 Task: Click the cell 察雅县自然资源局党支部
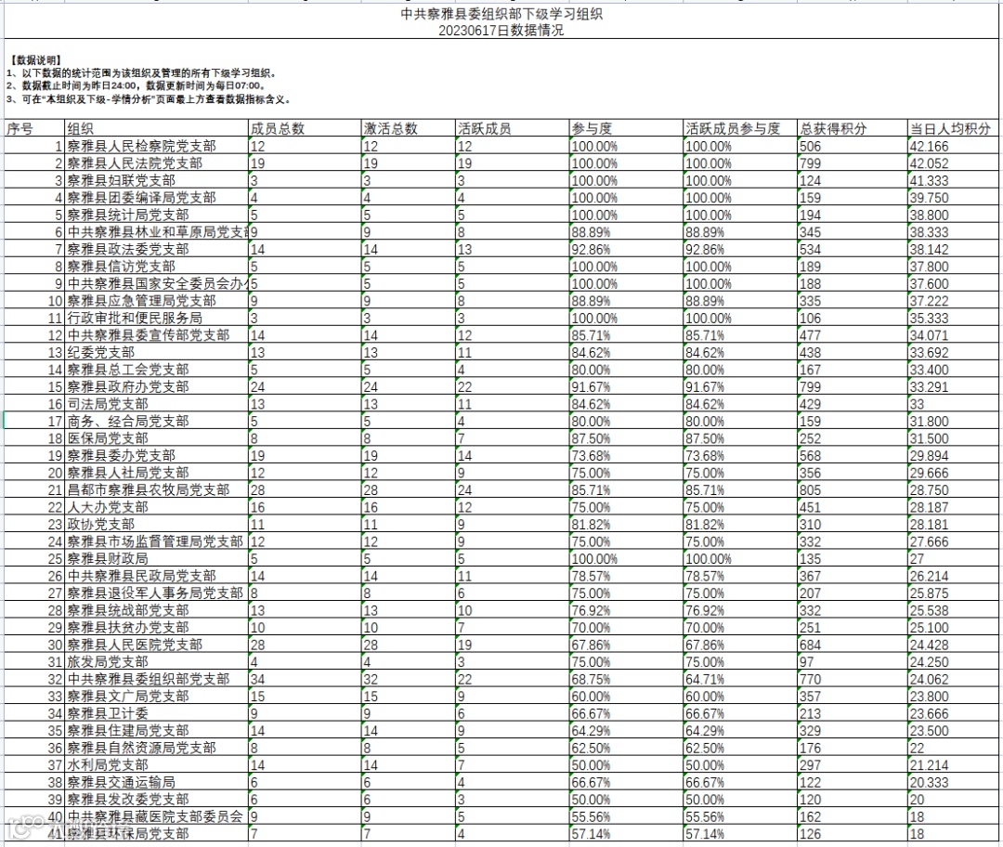[x=157, y=748]
